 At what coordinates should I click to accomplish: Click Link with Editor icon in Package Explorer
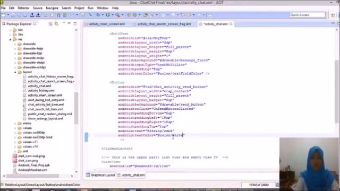tap(57, 24)
